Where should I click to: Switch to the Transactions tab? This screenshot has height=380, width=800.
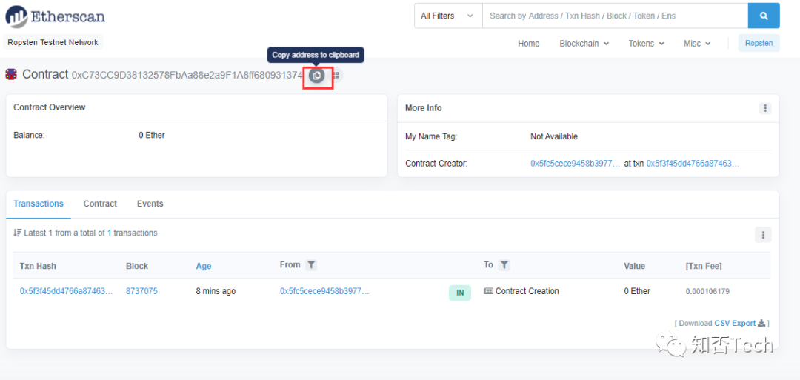39,204
